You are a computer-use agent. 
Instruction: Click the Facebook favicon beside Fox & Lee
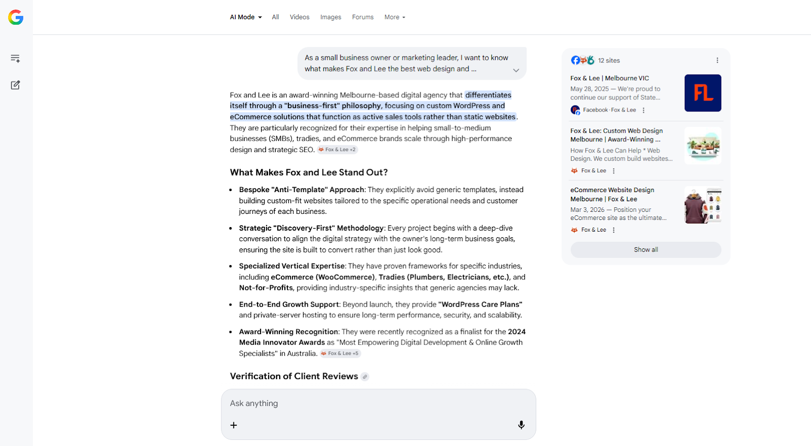[575, 110]
